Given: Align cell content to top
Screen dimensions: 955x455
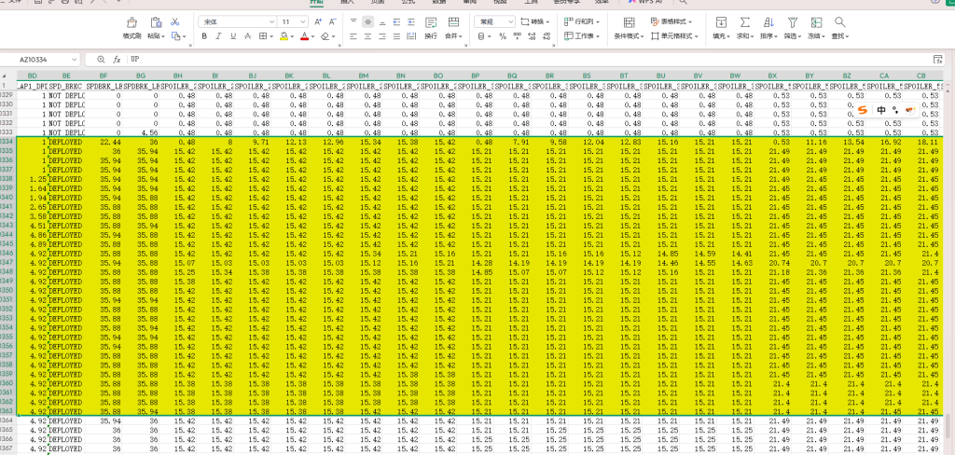Looking at the screenshot, I should tap(353, 22).
